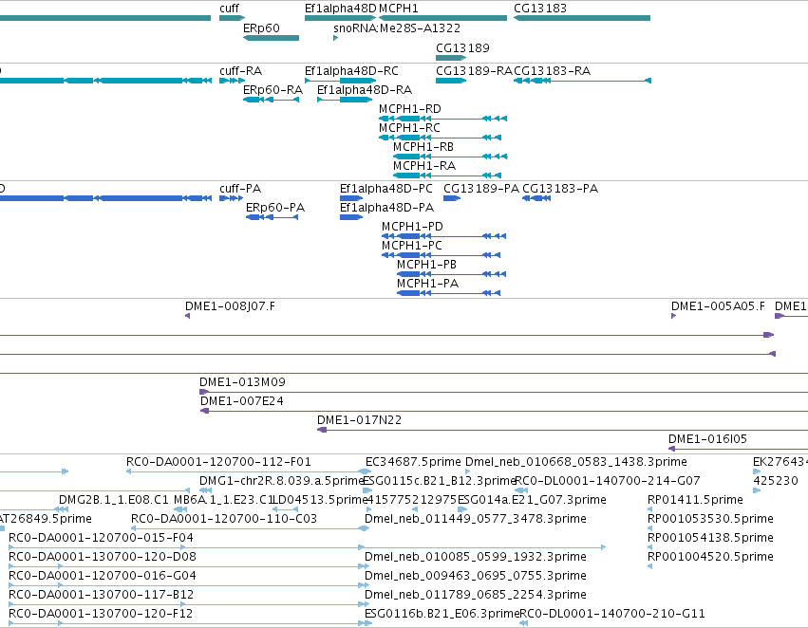The height and width of the screenshot is (628, 808).
Task: Select the RC0-DA0001-120700-016-G04 label
Action: point(103,577)
